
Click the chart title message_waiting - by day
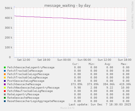(67, 6)
